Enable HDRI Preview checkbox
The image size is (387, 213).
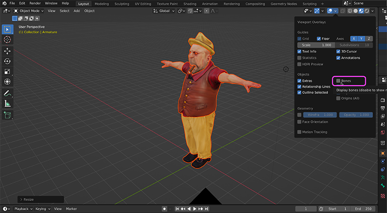click(x=299, y=64)
